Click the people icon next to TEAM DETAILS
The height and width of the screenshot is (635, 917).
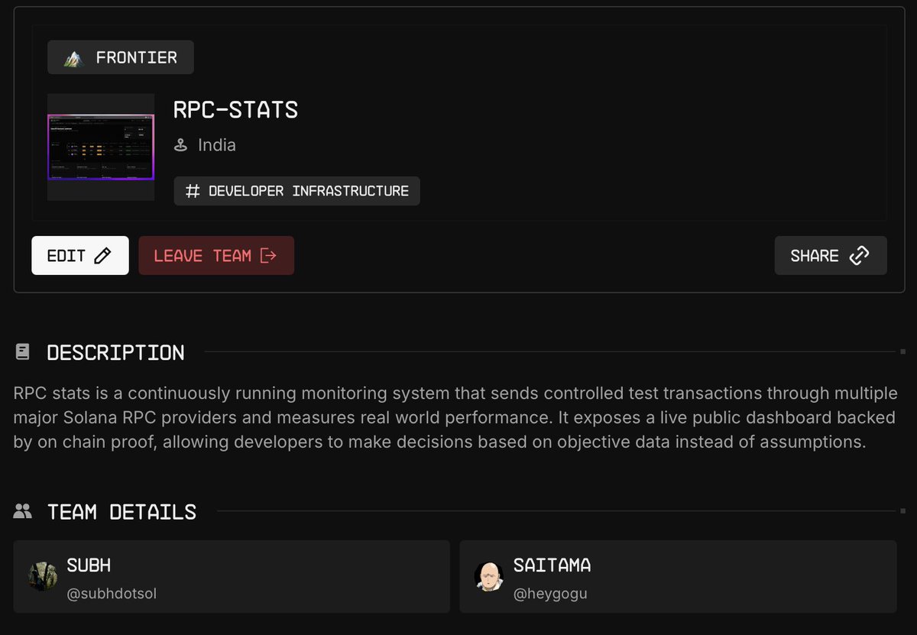[x=23, y=511]
